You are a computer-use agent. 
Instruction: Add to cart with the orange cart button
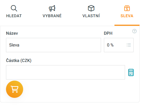[15, 89]
